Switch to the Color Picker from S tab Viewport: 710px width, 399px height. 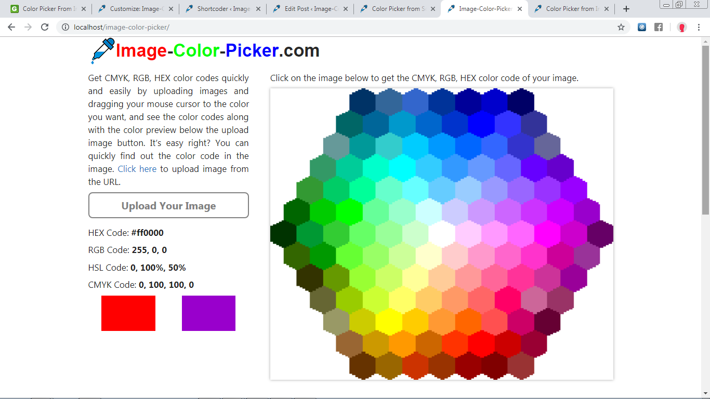click(x=397, y=9)
